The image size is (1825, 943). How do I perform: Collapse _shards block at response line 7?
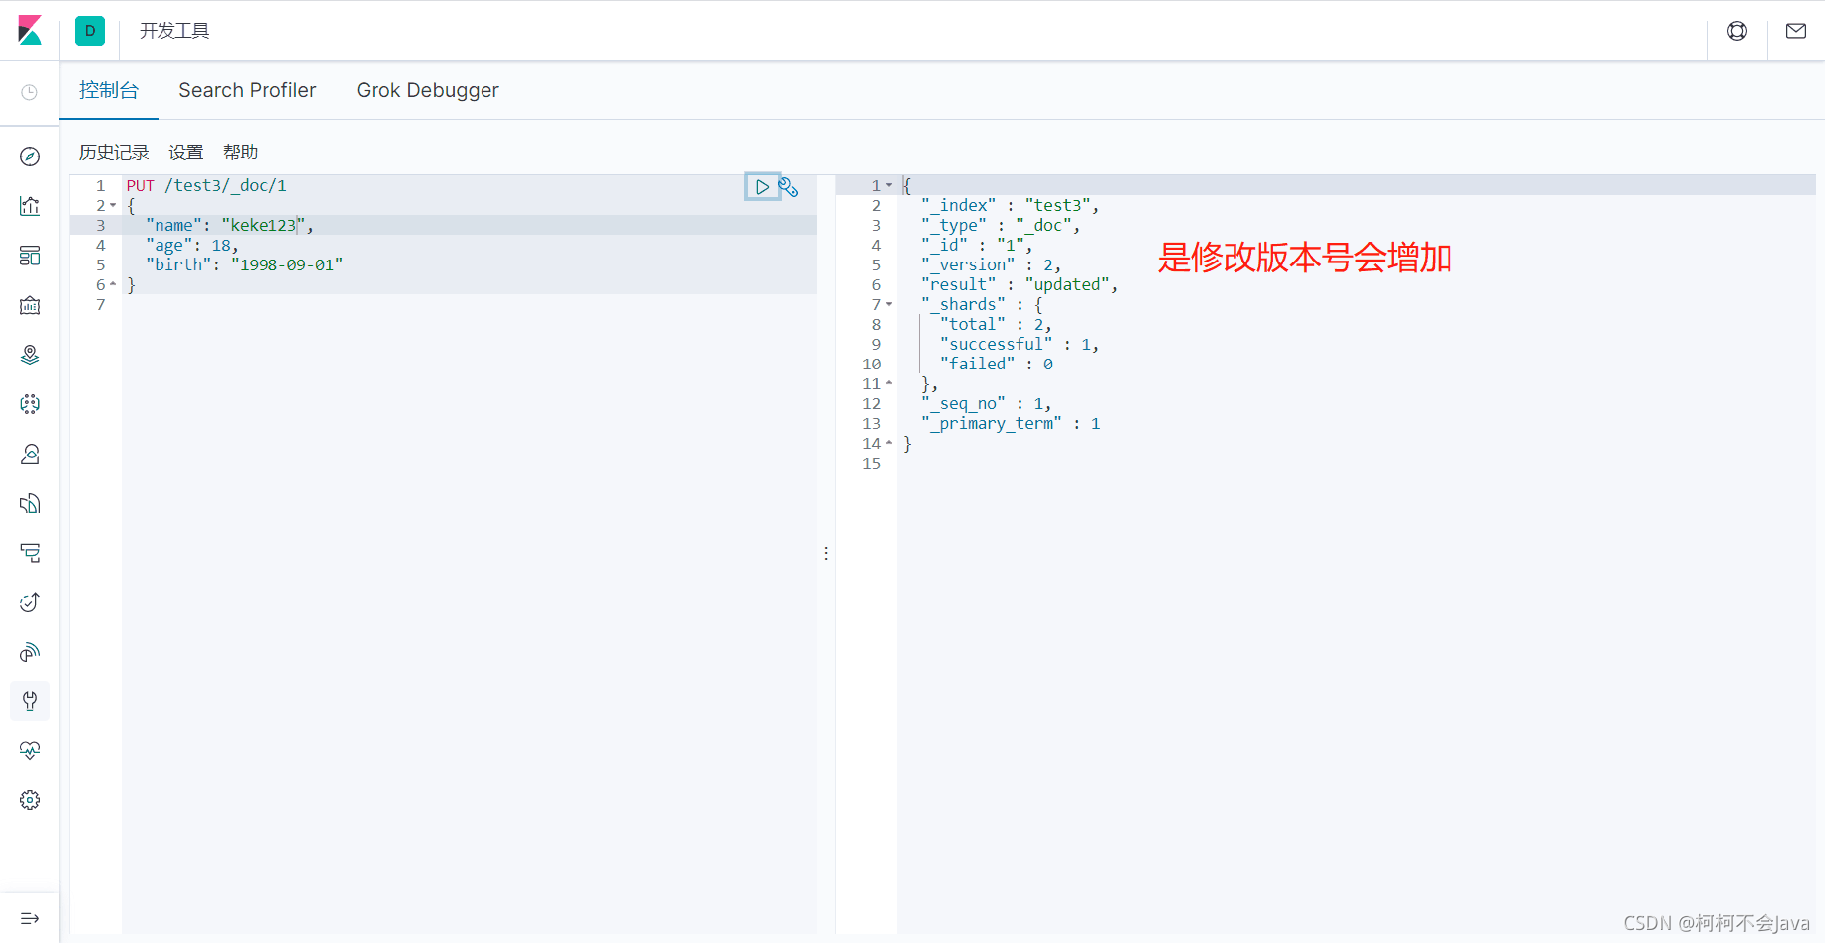tap(889, 304)
